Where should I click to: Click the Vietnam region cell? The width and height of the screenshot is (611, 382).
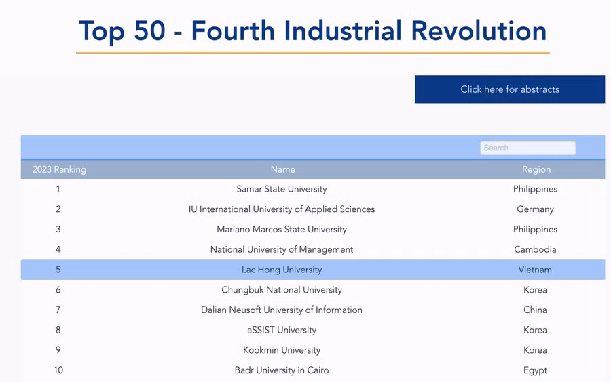point(535,270)
